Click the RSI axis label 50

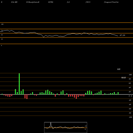2,35
